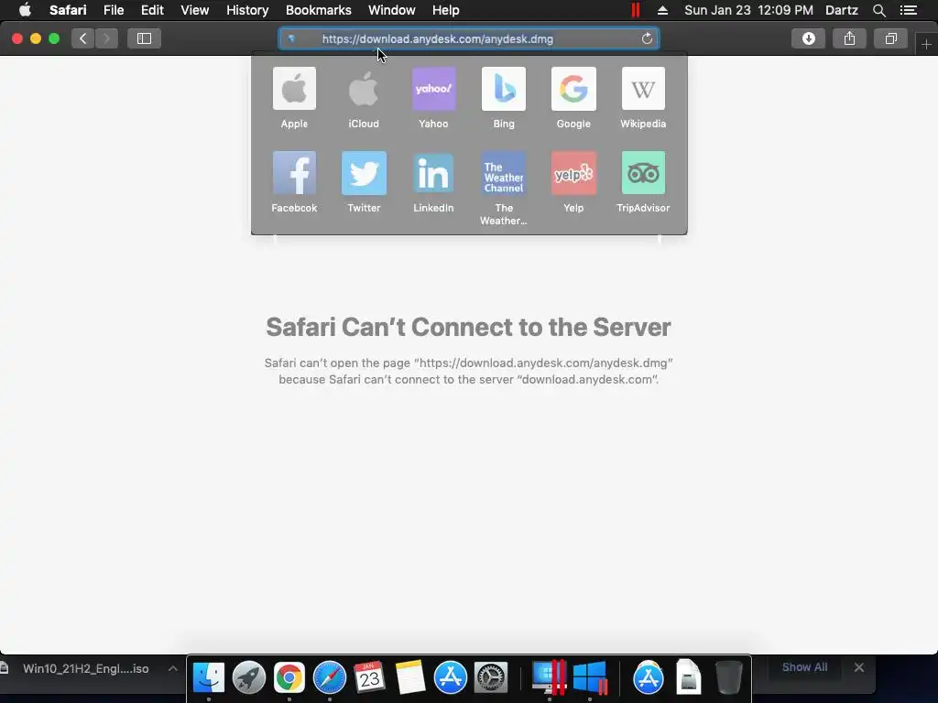The width and height of the screenshot is (938, 703).
Task: Toggle the Safari sidebar button
Action: tap(144, 38)
